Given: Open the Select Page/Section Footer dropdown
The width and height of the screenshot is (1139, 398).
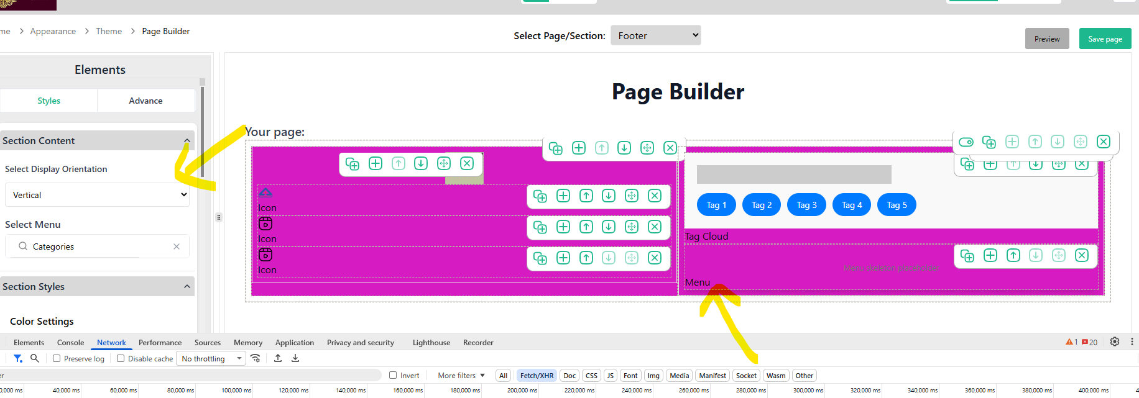Looking at the screenshot, I should (x=656, y=35).
